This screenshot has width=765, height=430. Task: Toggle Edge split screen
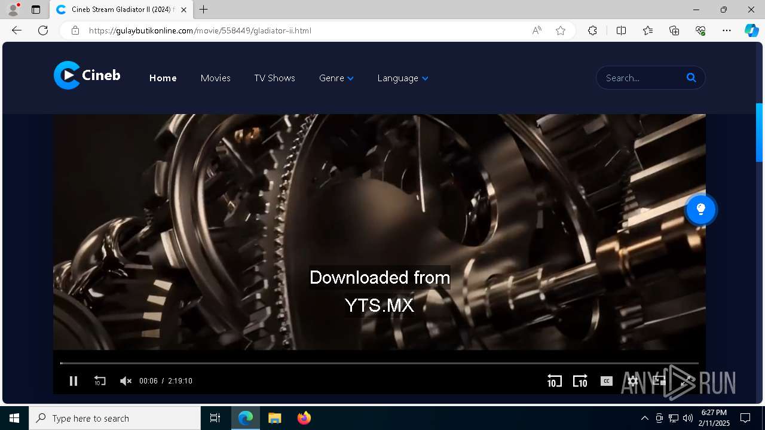[x=621, y=30]
